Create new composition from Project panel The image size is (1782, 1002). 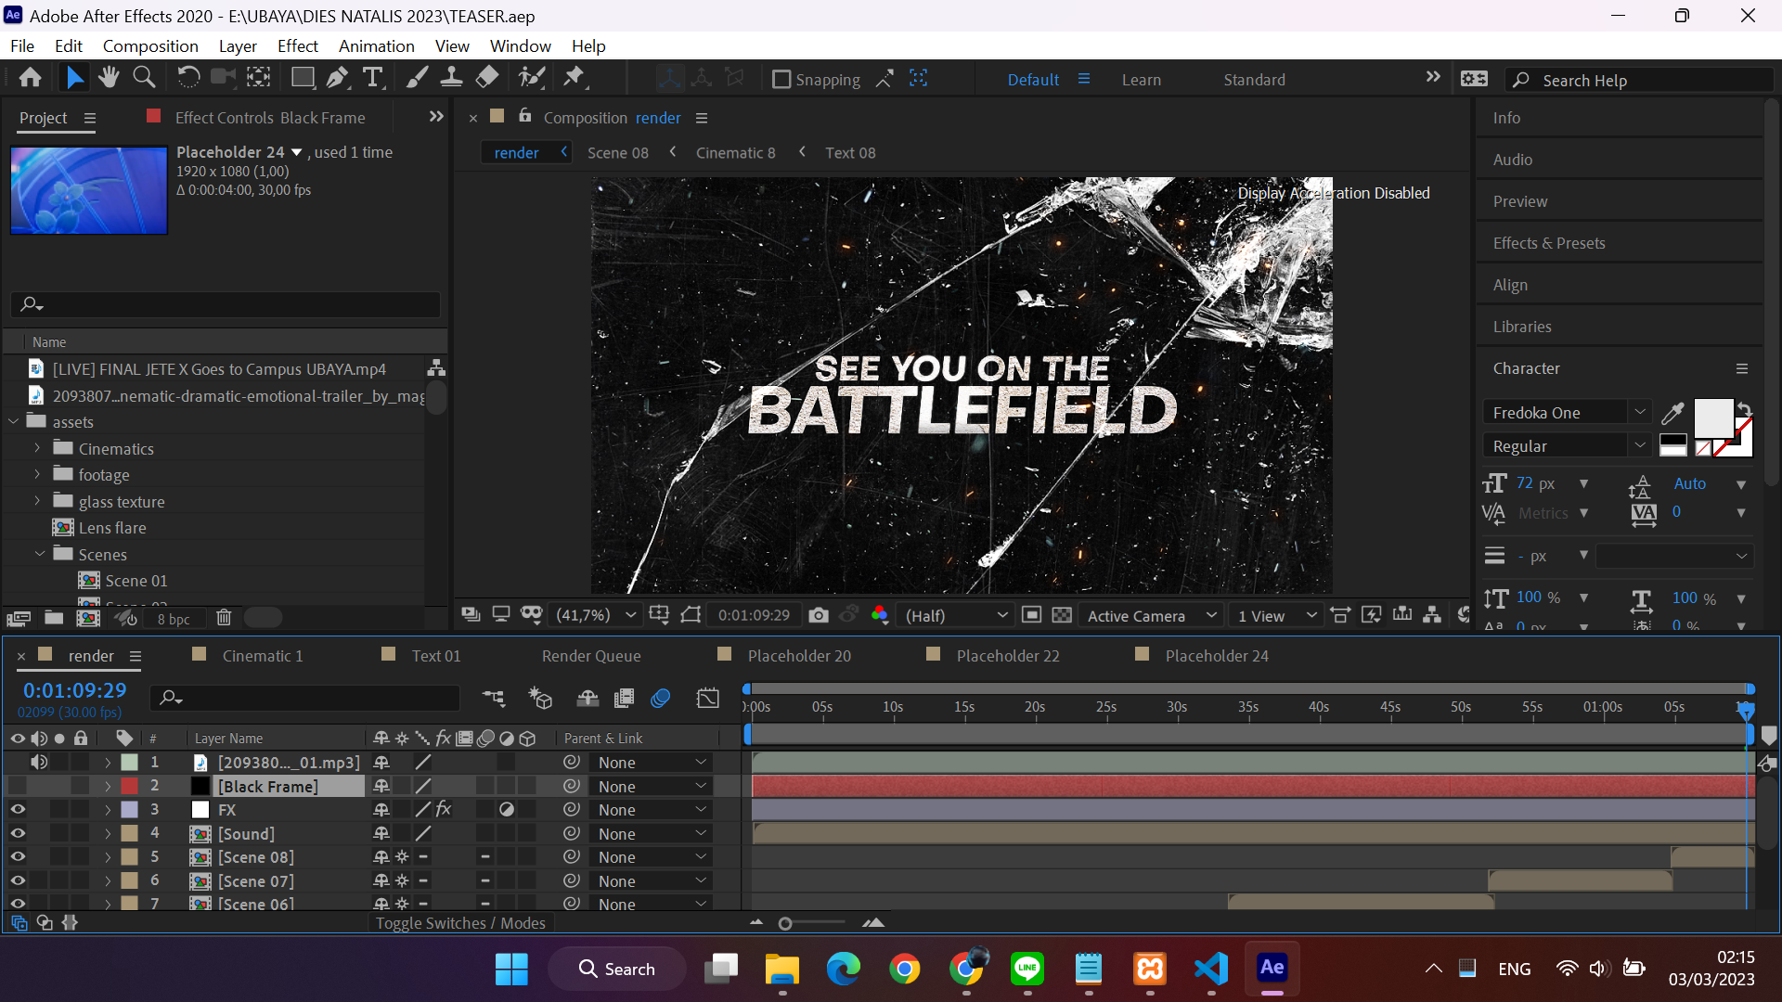click(88, 618)
